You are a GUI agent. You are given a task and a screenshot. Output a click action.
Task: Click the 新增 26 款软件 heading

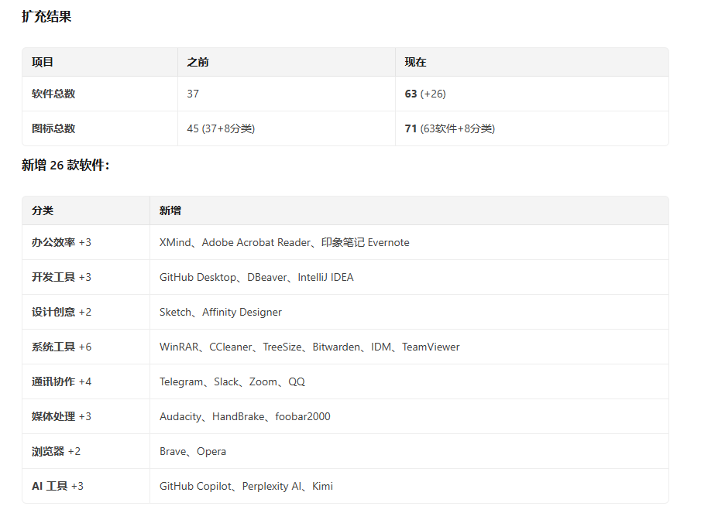pos(65,165)
